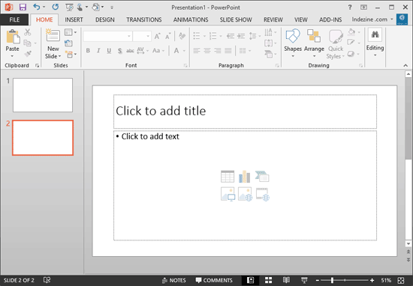
Task: Insert video from placeholder icon
Action: (263, 195)
